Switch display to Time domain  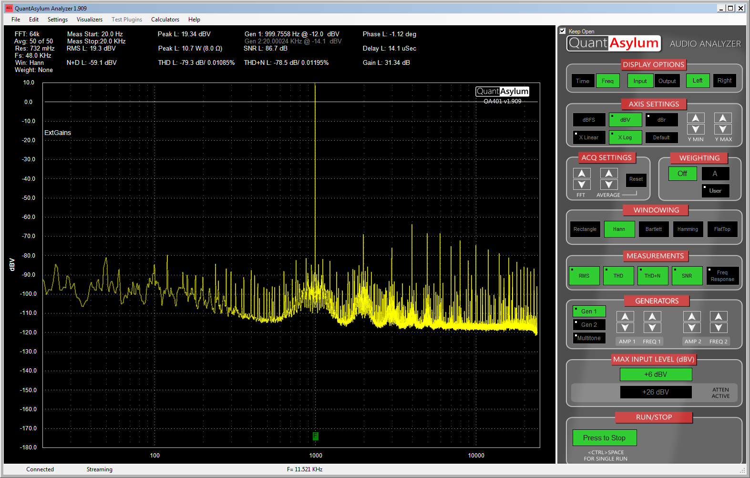[x=583, y=81]
